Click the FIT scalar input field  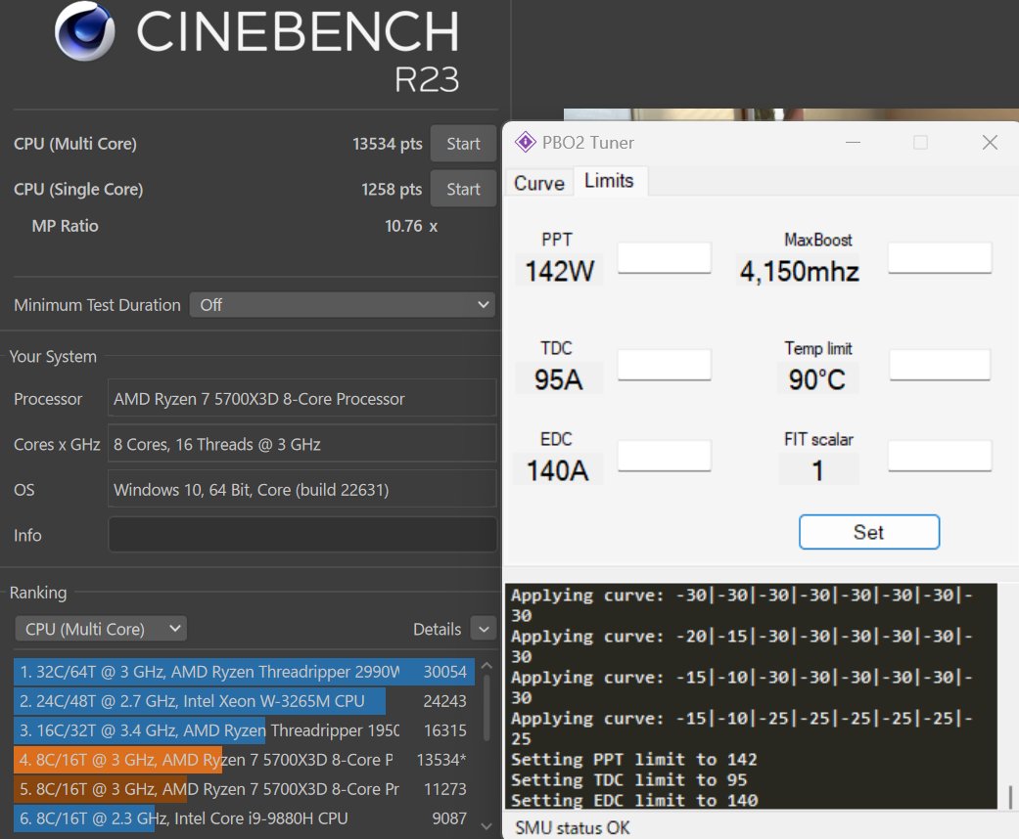click(x=940, y=456)
